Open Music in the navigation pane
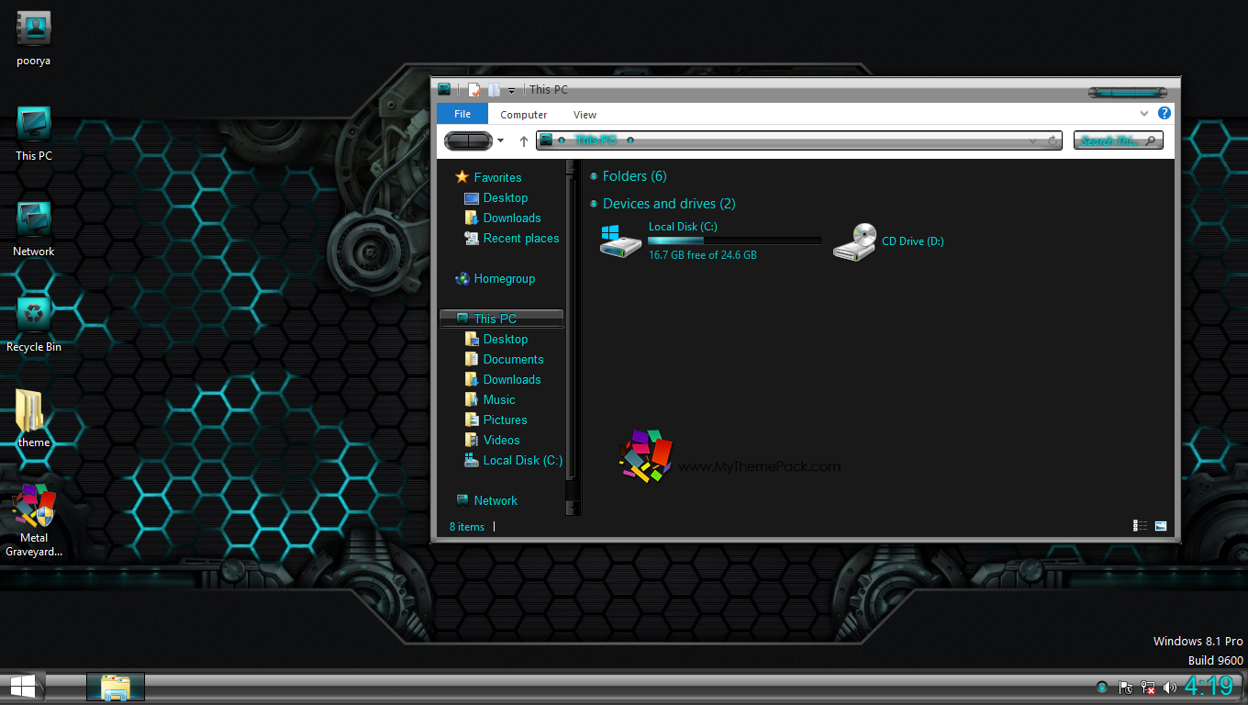The image size is (1248, 705). tap(499, 399)
